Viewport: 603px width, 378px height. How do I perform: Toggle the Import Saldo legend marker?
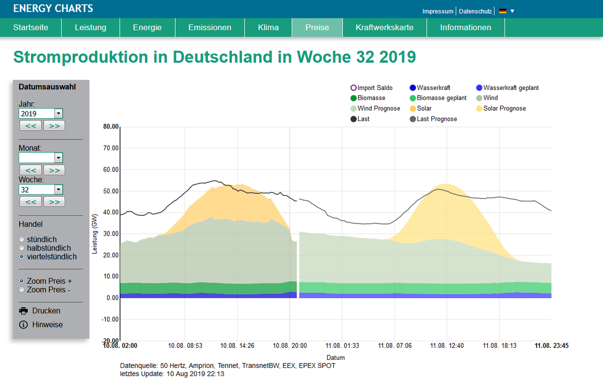click(x=353, y=88)
